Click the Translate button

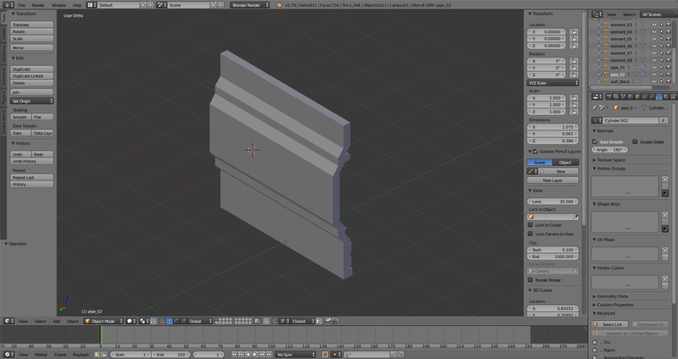[x=32, y=25]
